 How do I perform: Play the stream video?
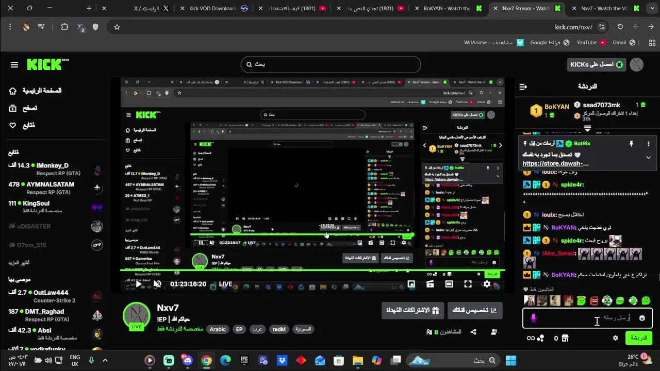pyautogui.click(x=139, y=284)
